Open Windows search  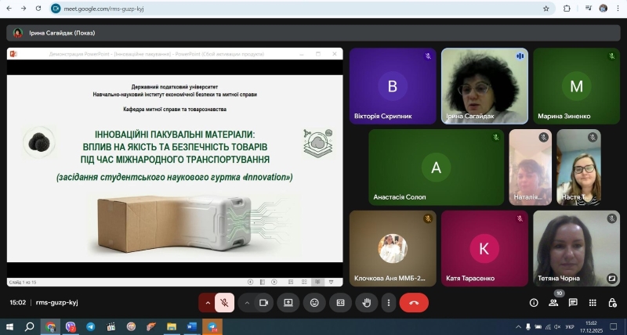click(x=29, y=327)
